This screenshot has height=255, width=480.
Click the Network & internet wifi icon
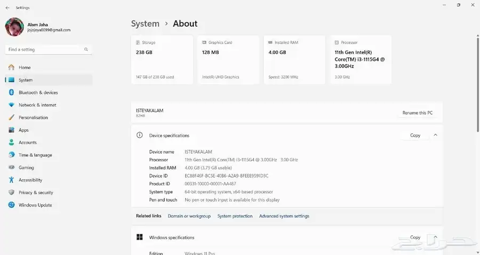click(11, 105)
